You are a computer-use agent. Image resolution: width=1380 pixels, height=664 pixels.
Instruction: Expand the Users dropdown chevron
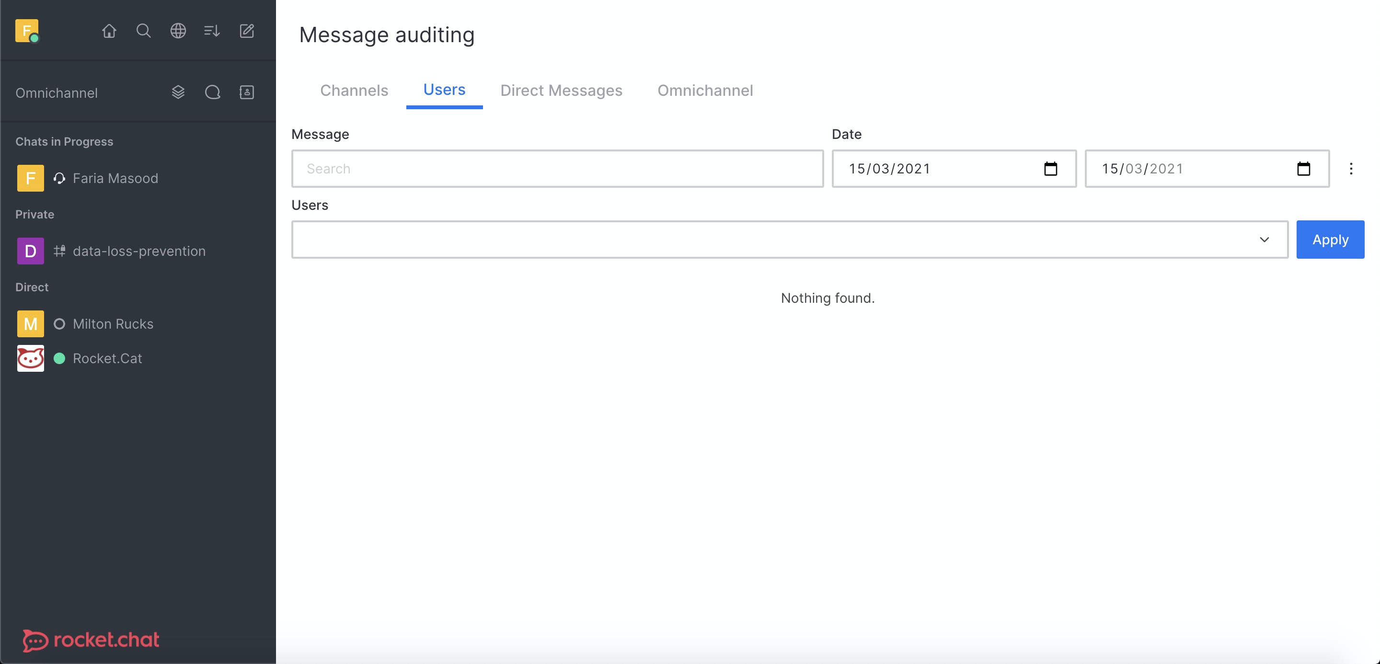pyautogui.click(x=1265, y=240)
